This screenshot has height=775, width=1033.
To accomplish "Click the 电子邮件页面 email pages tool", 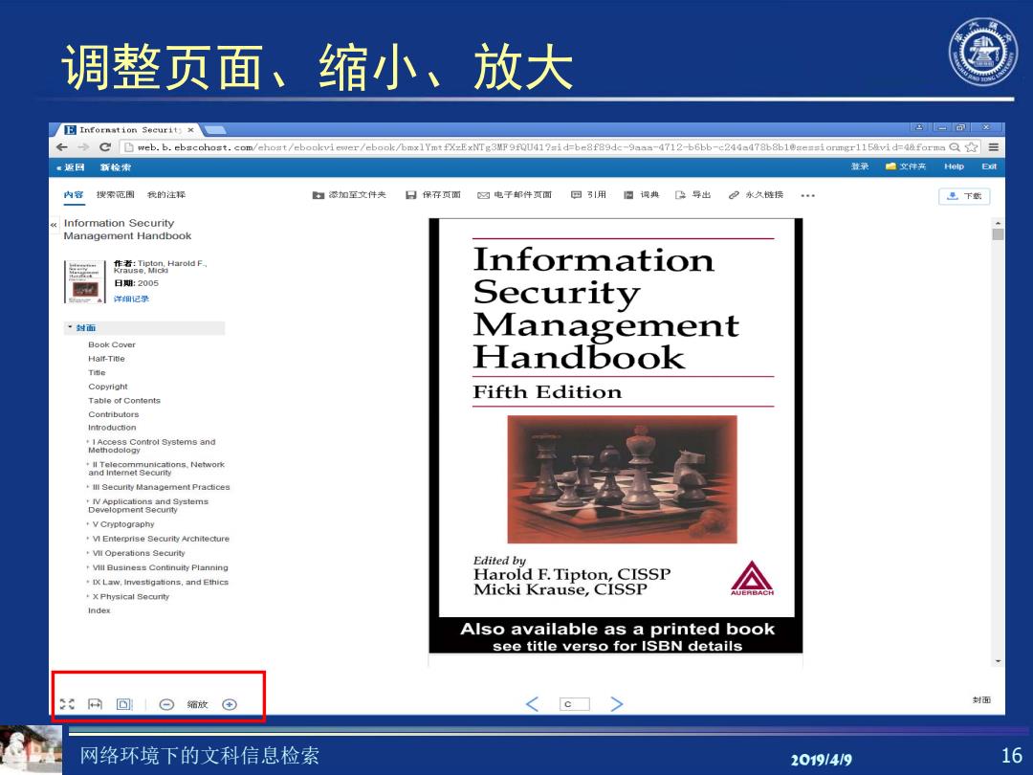I will (515, 195).
